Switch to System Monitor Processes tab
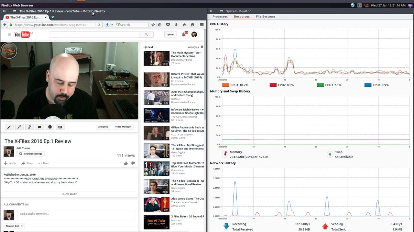414x232 pixels. pyautogui.click(x=220, y=16)
